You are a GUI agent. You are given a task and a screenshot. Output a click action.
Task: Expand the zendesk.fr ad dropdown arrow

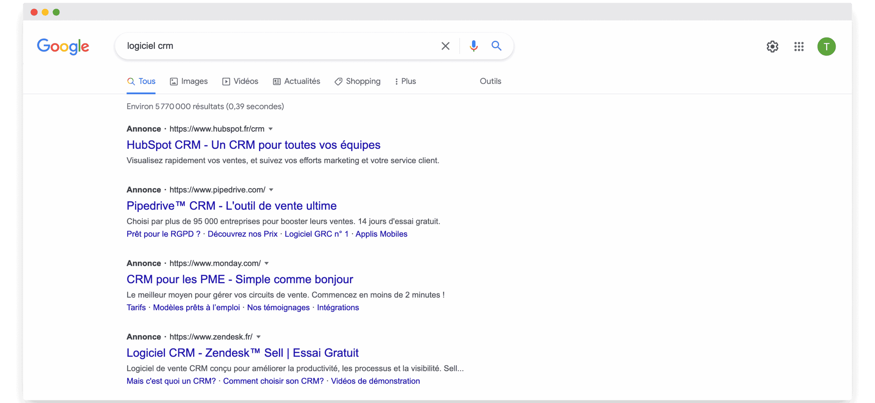(x=258, y=337)
